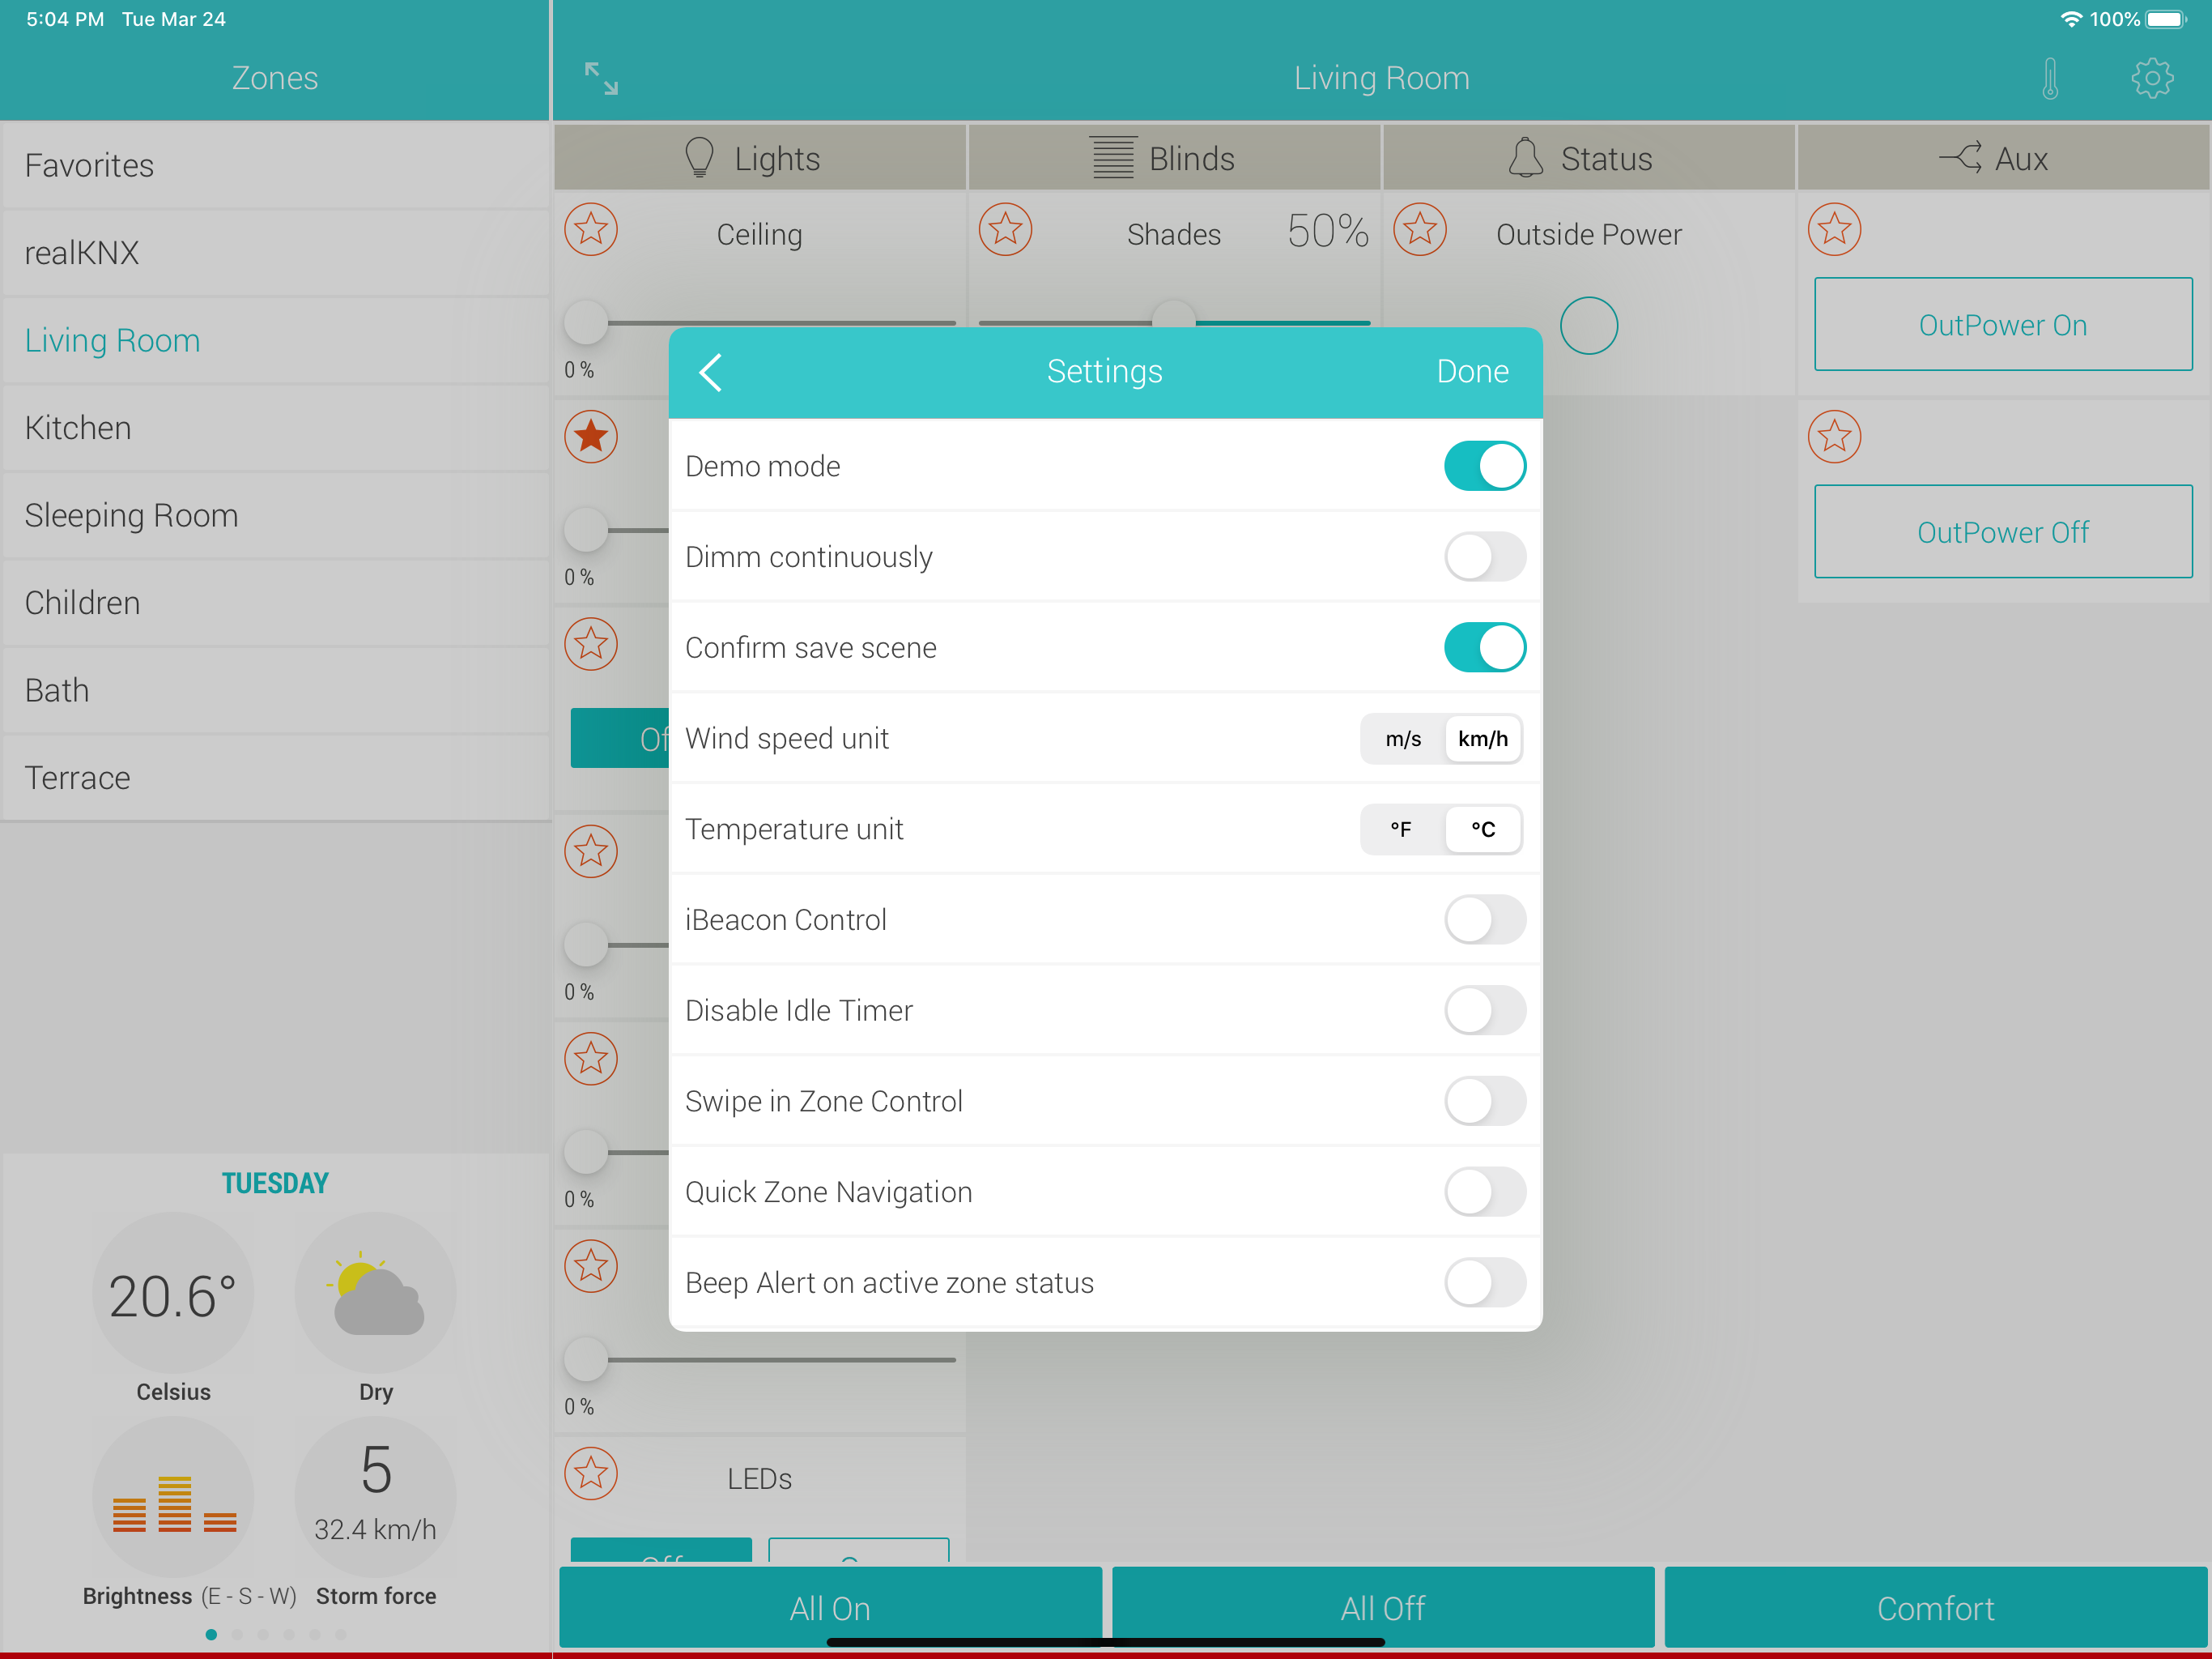Tap Done in Settings
Viewport: 2212px width, 1659px height.
pos(1472,371)
